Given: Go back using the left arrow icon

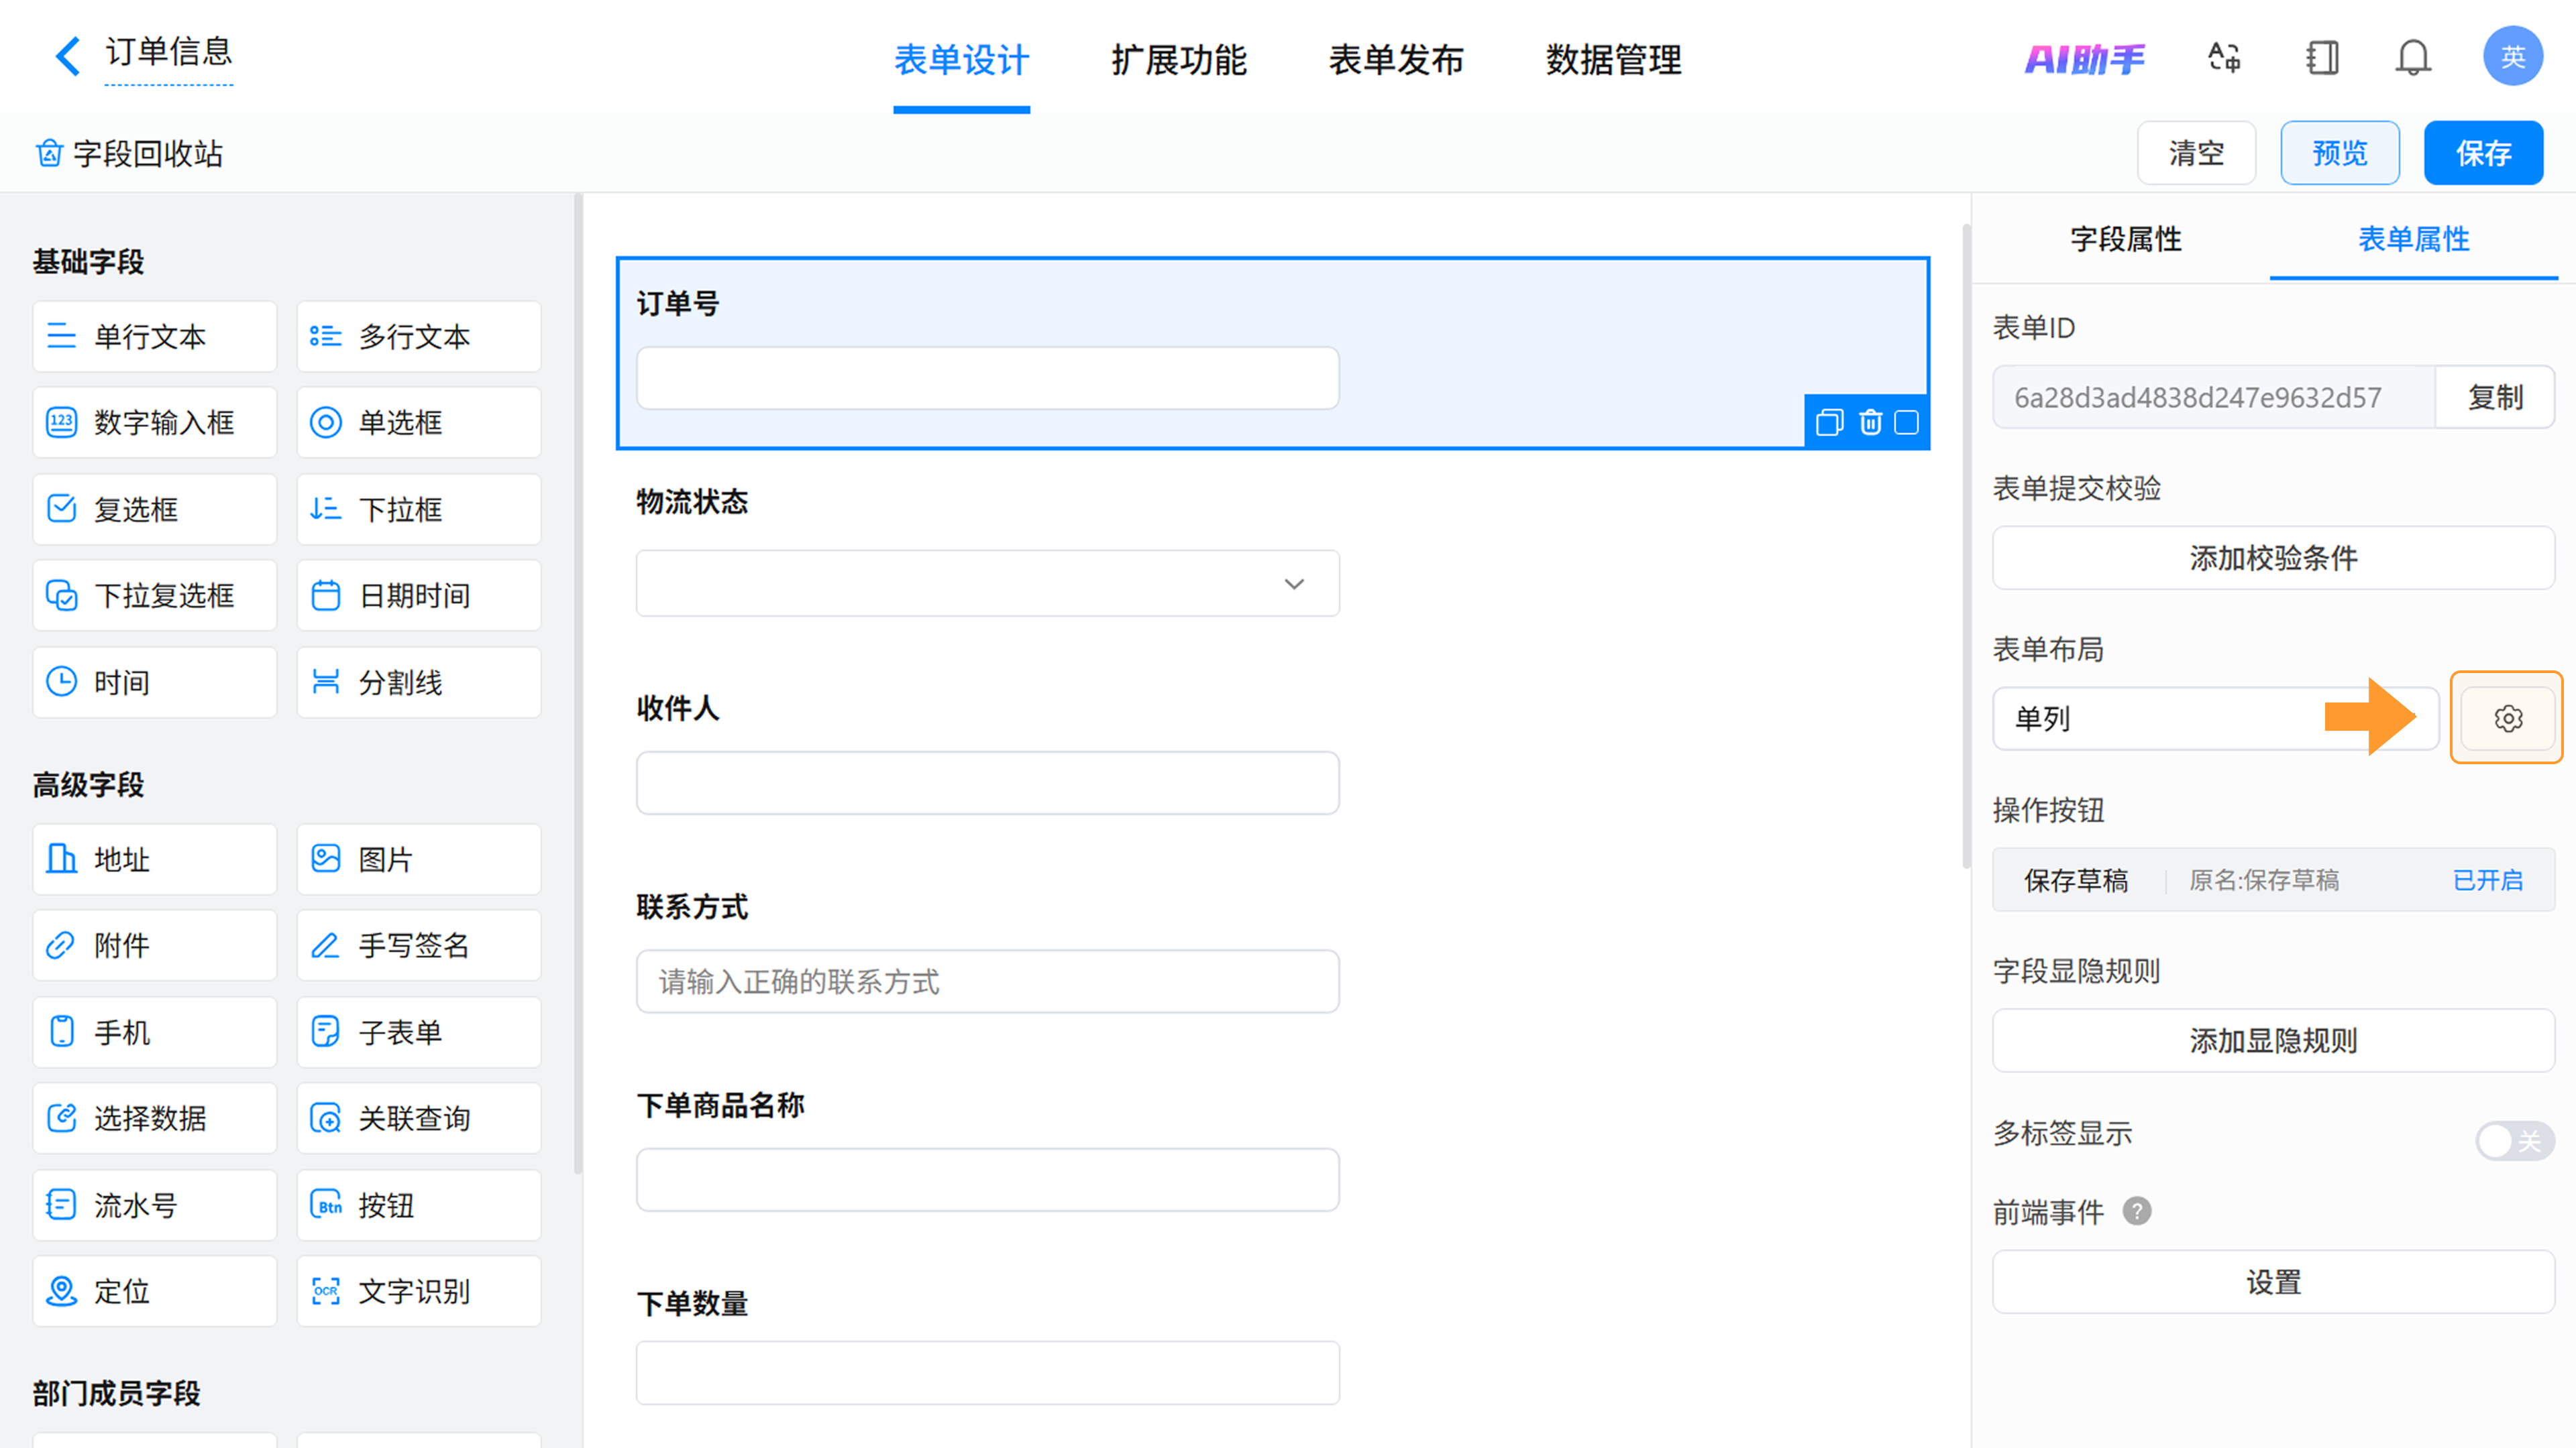Looking at the screenshot, I should click(x=67, y=56).
